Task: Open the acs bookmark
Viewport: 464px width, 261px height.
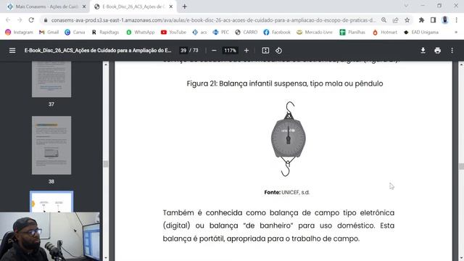Action: click(199, 32)
